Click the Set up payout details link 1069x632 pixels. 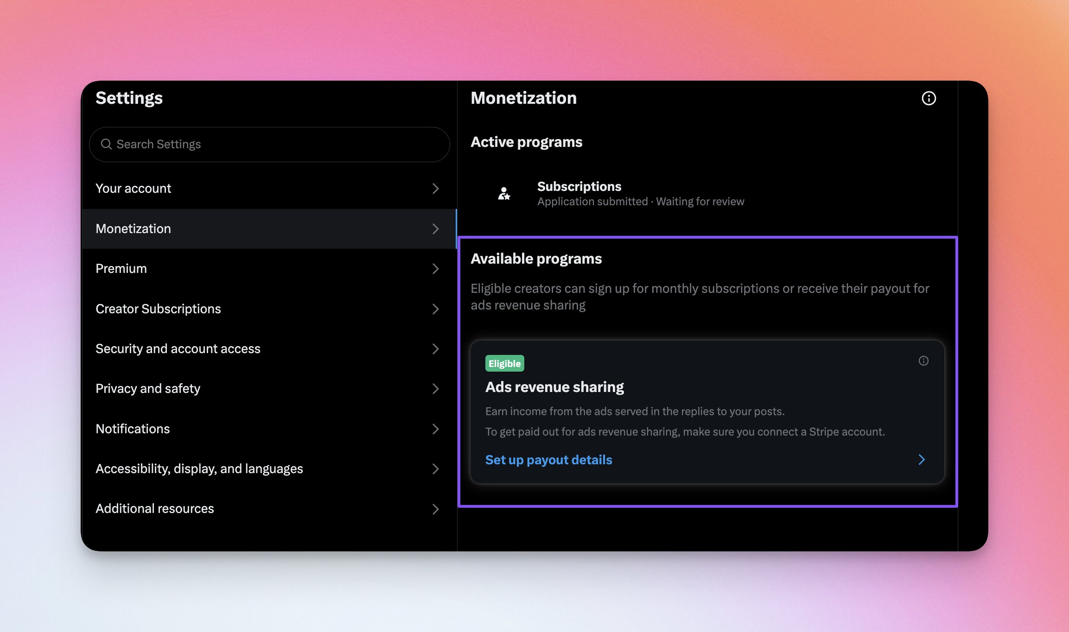548,460
